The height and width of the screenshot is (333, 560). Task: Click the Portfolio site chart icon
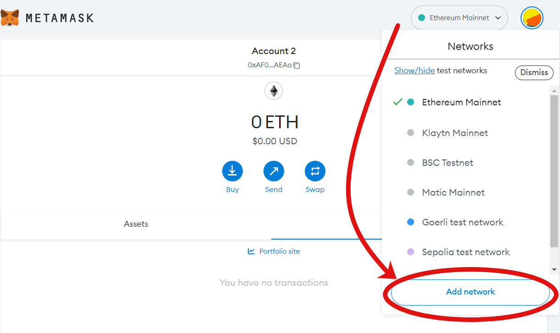tap(251, 251)
